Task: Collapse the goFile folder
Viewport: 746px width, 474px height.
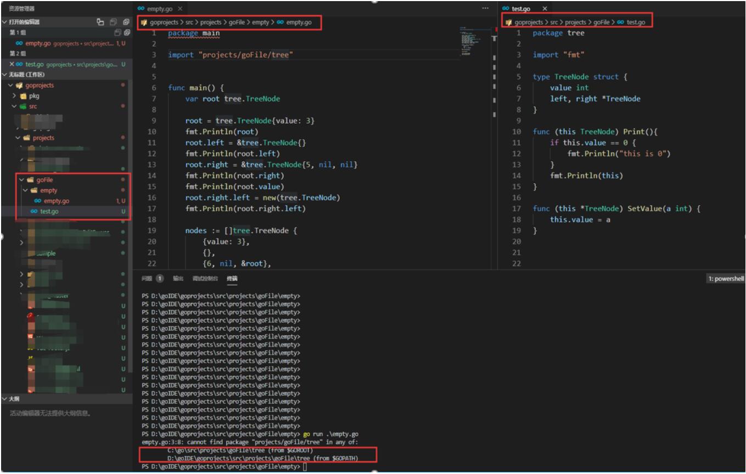Action: point(22,180)
